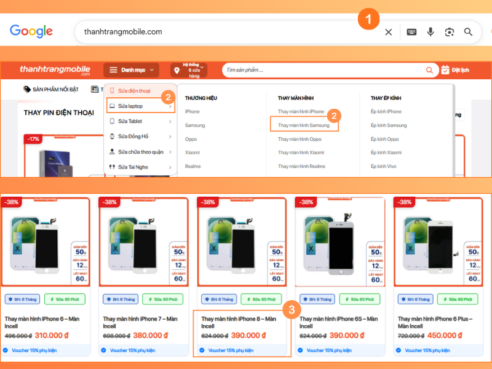
Task: Click the Google magnifier search icon
Action: pyautogui.click(x=468, y=32)
